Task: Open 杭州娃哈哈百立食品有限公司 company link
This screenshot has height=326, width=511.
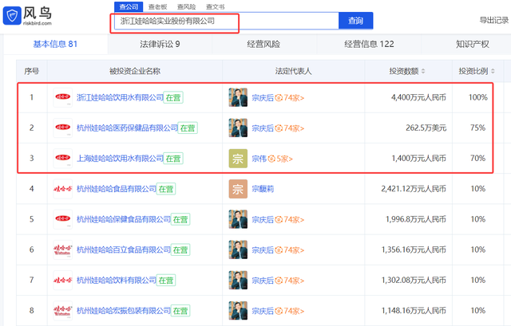Action: 124,249
